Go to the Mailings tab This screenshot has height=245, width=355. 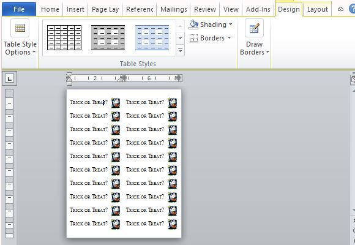(x=174, y=9)
